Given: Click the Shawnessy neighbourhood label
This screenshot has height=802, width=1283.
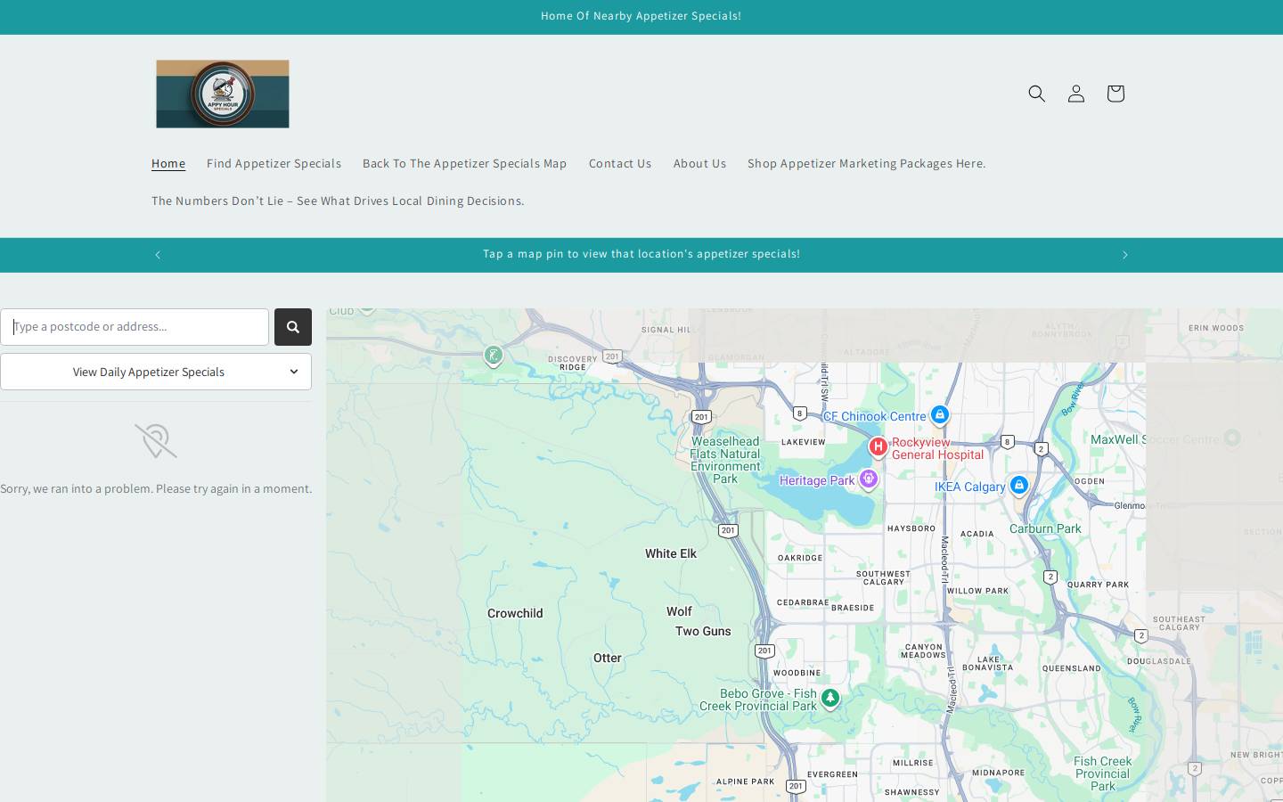Looking at the screenshot, I should pos(912,792).
